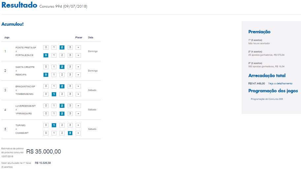
Task: Select highlighted score 1 for Tupi/MG
Action: tap(54, 125)
